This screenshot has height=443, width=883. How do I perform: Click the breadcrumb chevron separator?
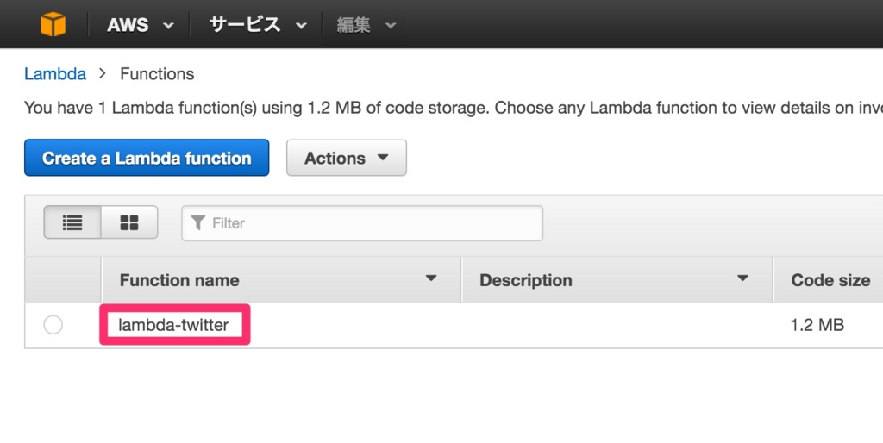pos(103,74)
